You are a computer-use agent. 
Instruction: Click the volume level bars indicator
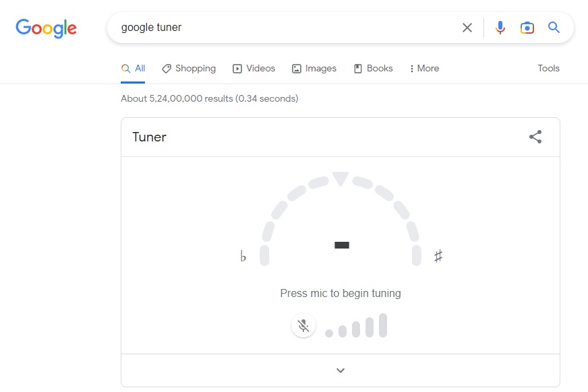tap(355, 327)
